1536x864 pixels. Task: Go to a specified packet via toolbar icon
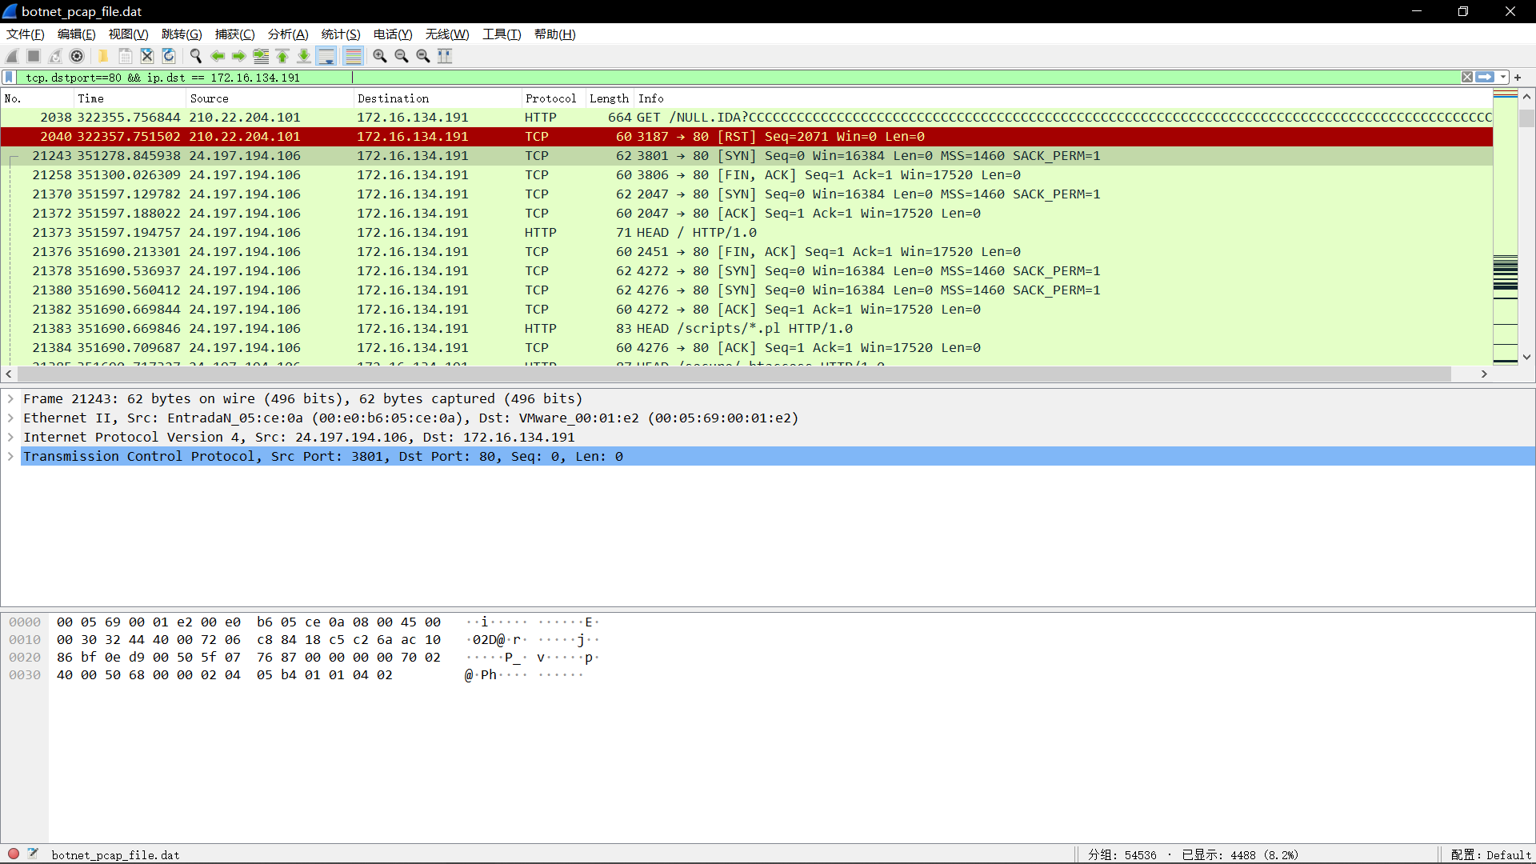[261, 56]
